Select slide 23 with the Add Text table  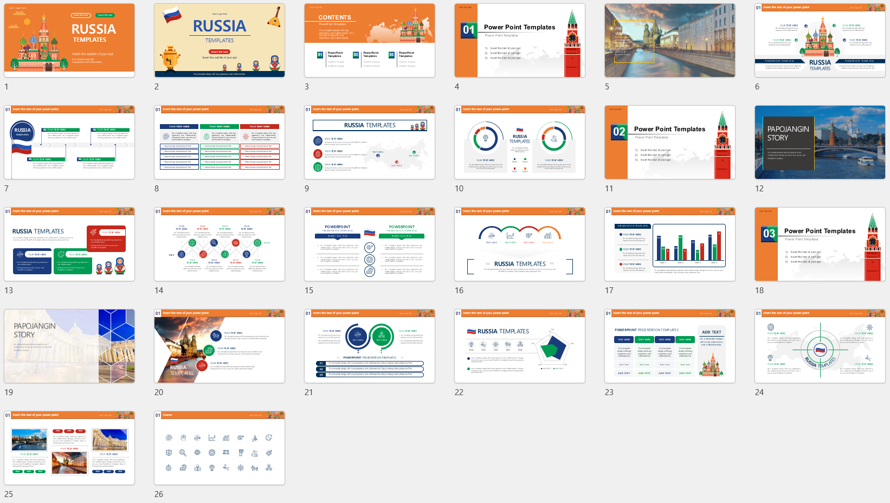click(x=670, y=346)
